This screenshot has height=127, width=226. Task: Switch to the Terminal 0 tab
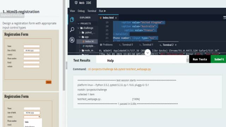coord(126,45)
